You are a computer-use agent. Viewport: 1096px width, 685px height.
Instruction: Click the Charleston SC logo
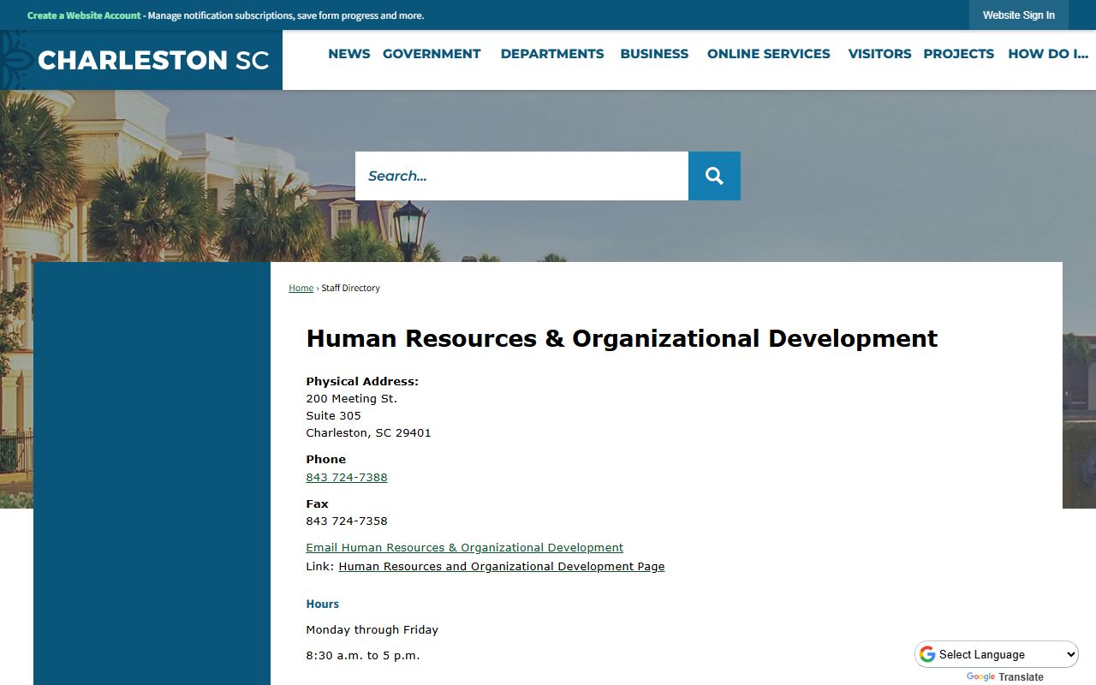[152, 60]
